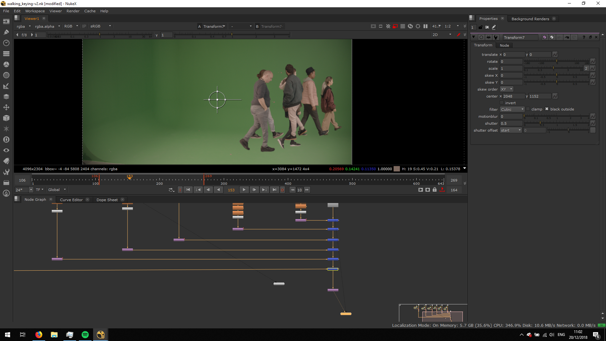
Task: Open the filter Cubic dropdown
Action: (x=512, y=110)
